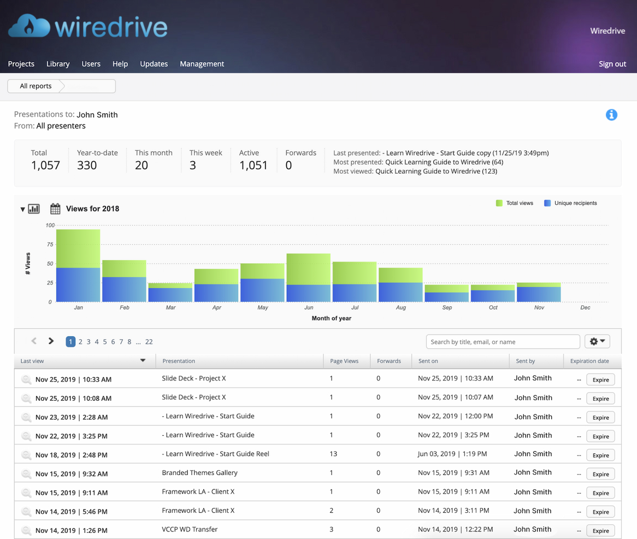Jump to page 3
This screenshot has height=539, width=637.
(x=89, y=342)
